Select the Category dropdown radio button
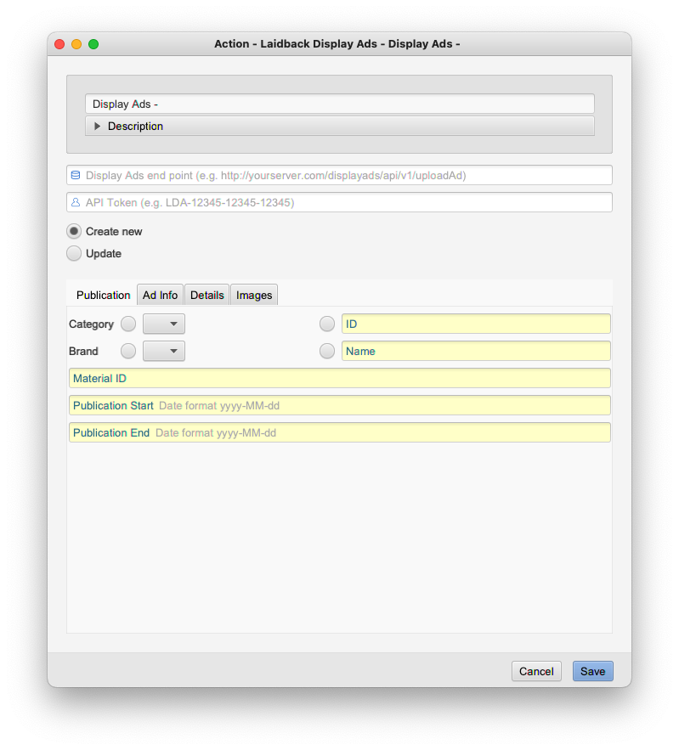Image resolution: width=679 pixels, height=750 pixels. coord(128,324)
